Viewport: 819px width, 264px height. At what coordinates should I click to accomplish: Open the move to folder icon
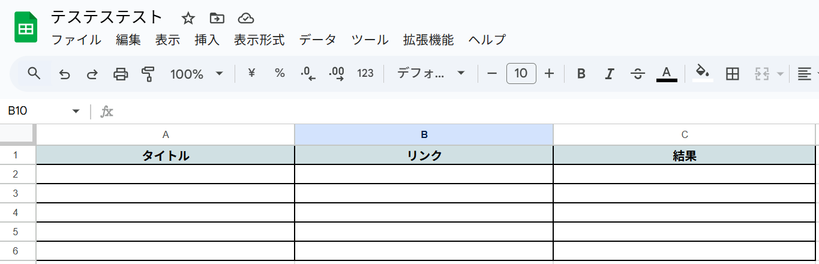coord(217,18)
